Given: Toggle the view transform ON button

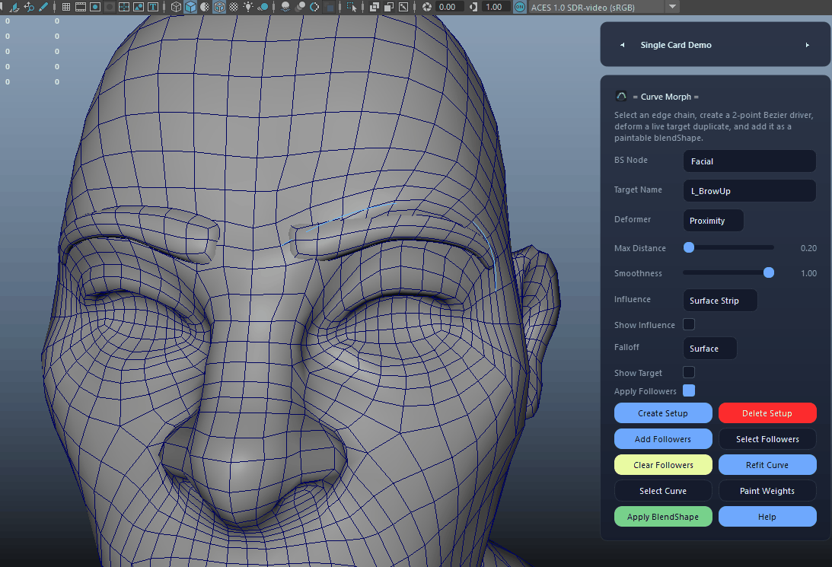Looking at the screenshot, I should pyautogui.click(x=520, y=7).
